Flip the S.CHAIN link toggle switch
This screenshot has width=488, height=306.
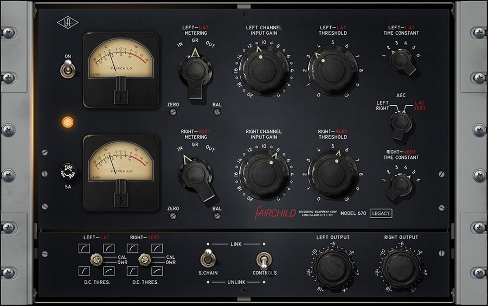click(x=208, y=258)
